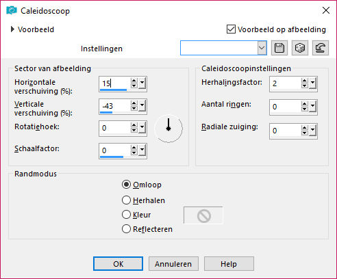
Task: Select the Reflecteren radio button
Action: click(x=126, y=229)
